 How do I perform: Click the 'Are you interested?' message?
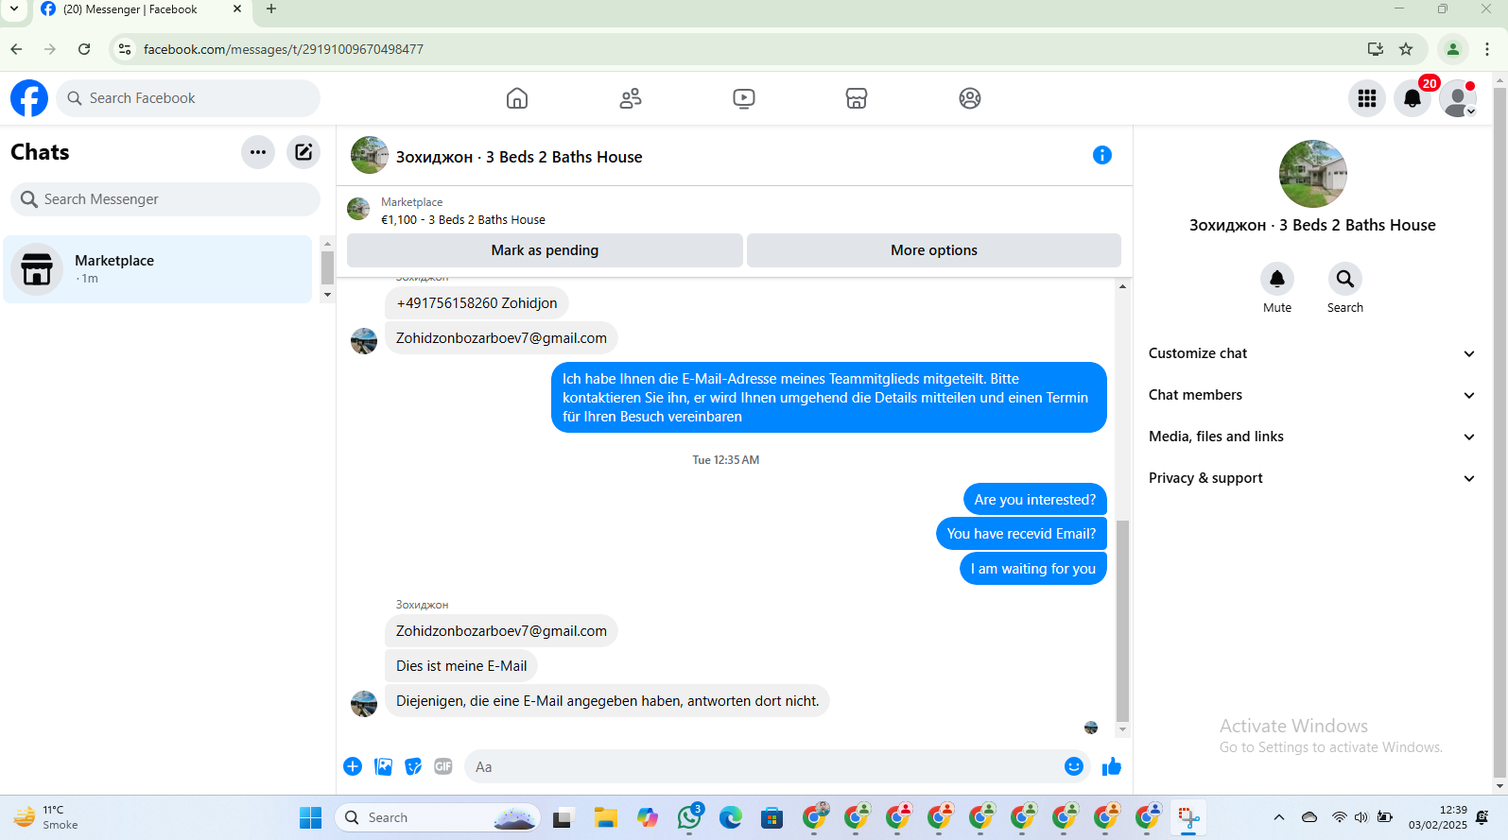(1035, 500)
